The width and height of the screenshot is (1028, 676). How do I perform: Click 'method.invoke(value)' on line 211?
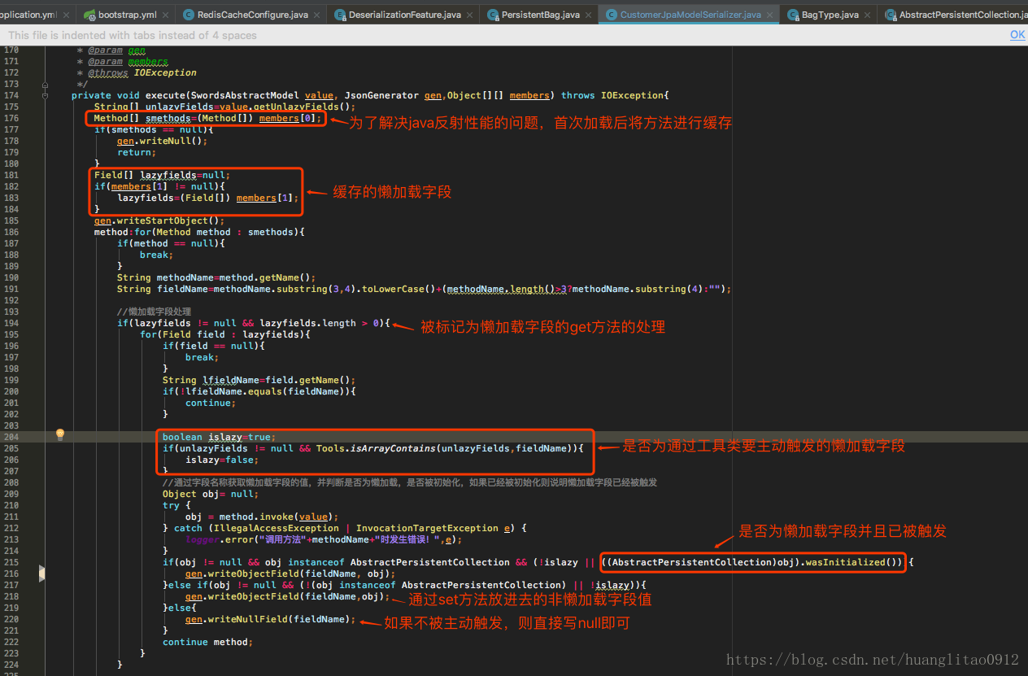click(x=277, y=517)
